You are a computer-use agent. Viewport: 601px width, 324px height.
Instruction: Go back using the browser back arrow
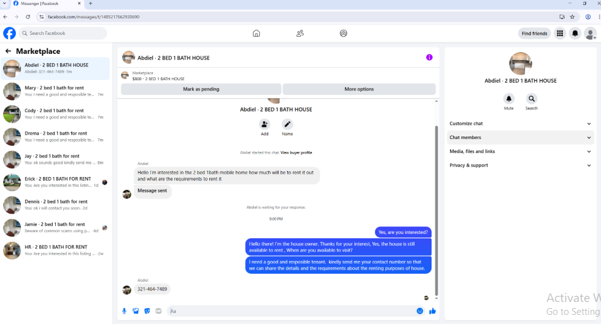click(x=6, y=17)
